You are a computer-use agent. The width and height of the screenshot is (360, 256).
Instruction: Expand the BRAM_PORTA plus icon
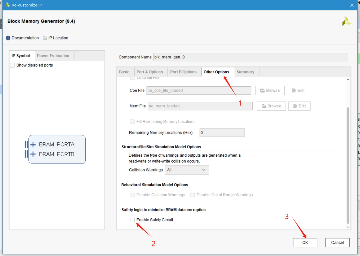pyautogui.click(x=33, y=144)
